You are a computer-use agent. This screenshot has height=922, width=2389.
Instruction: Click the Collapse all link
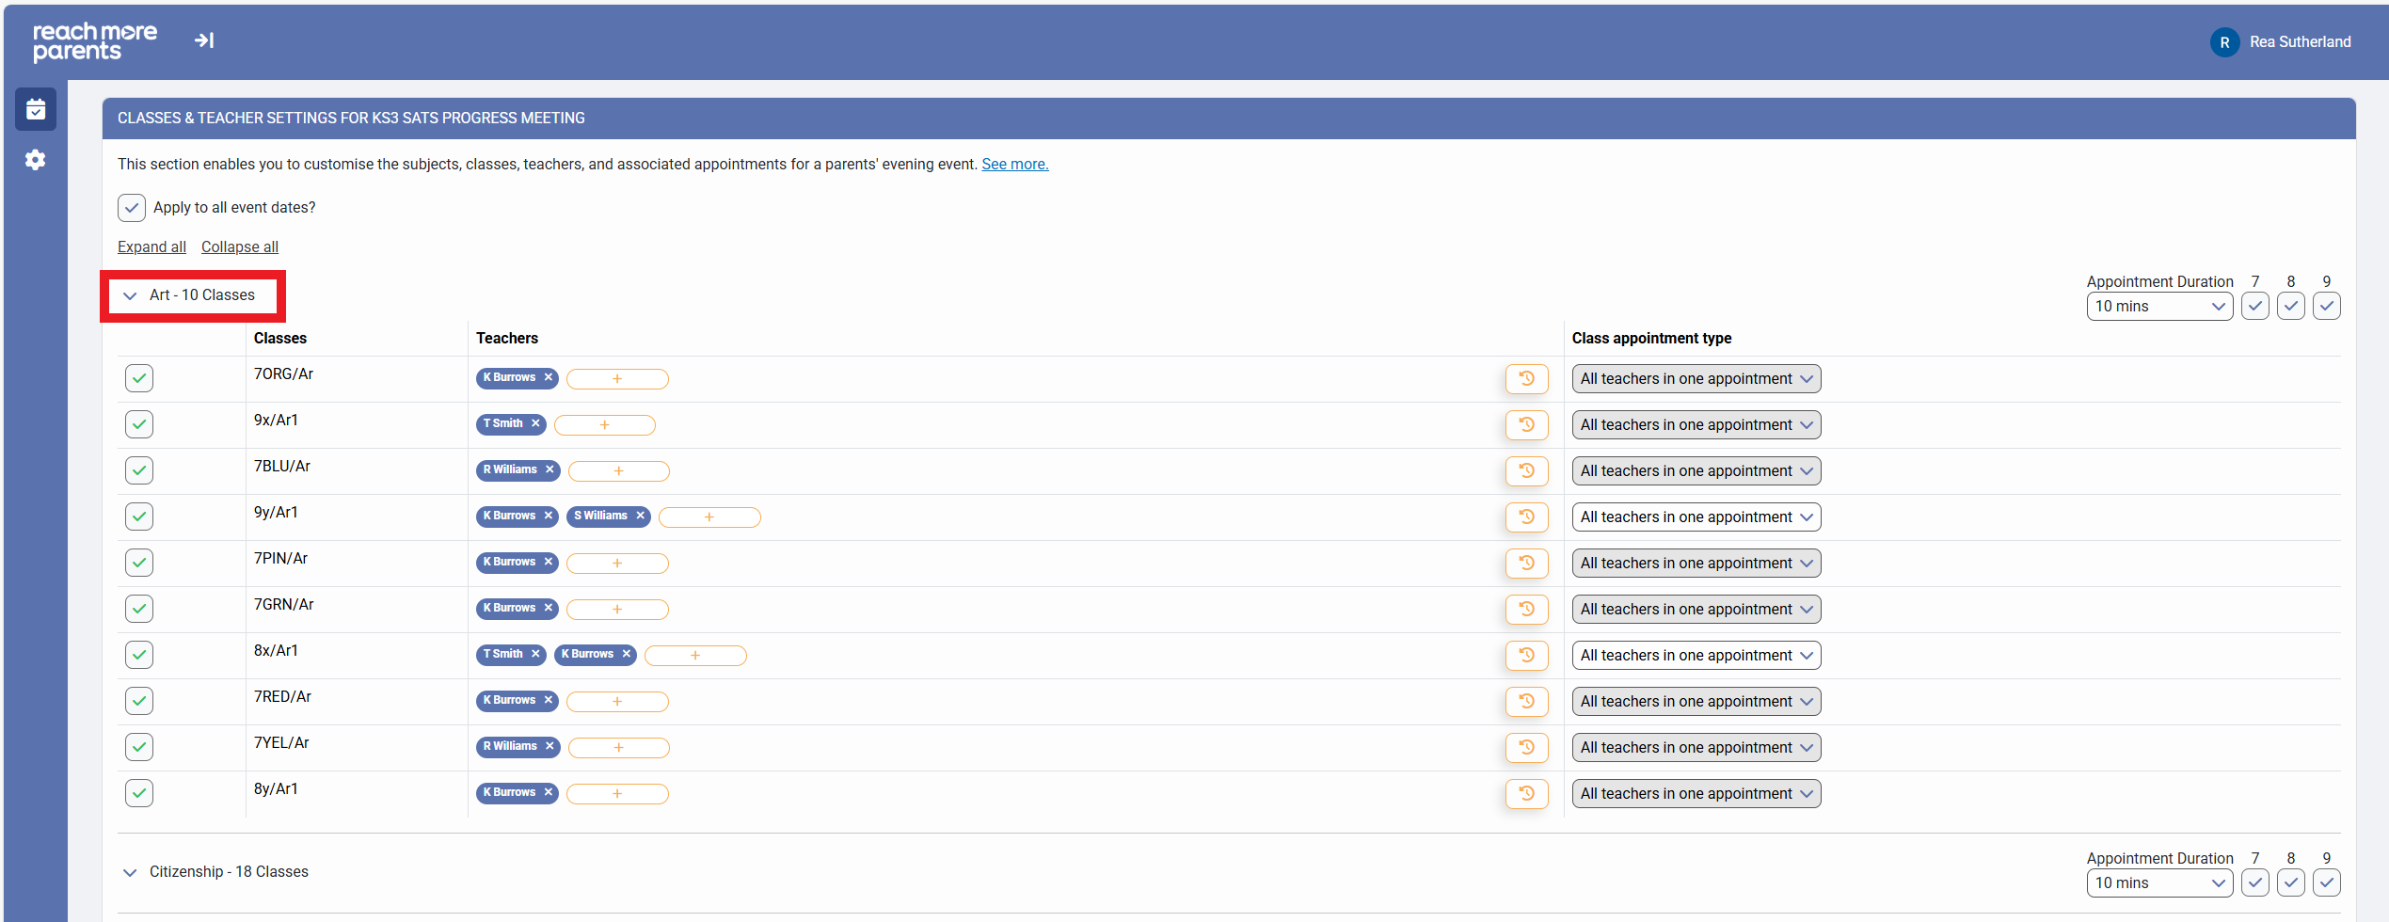coord(239,247)
